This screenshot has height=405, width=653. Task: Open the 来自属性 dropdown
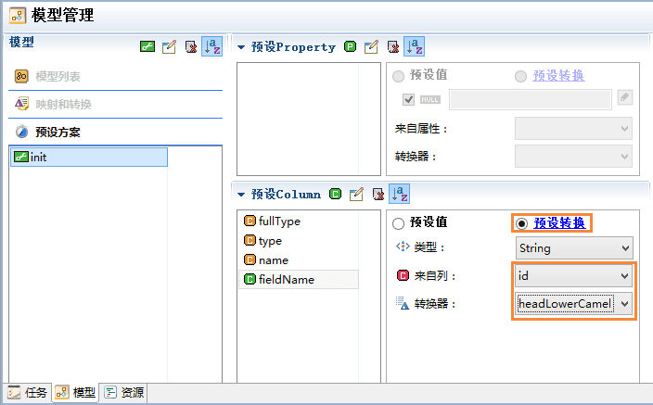[573, 128]
